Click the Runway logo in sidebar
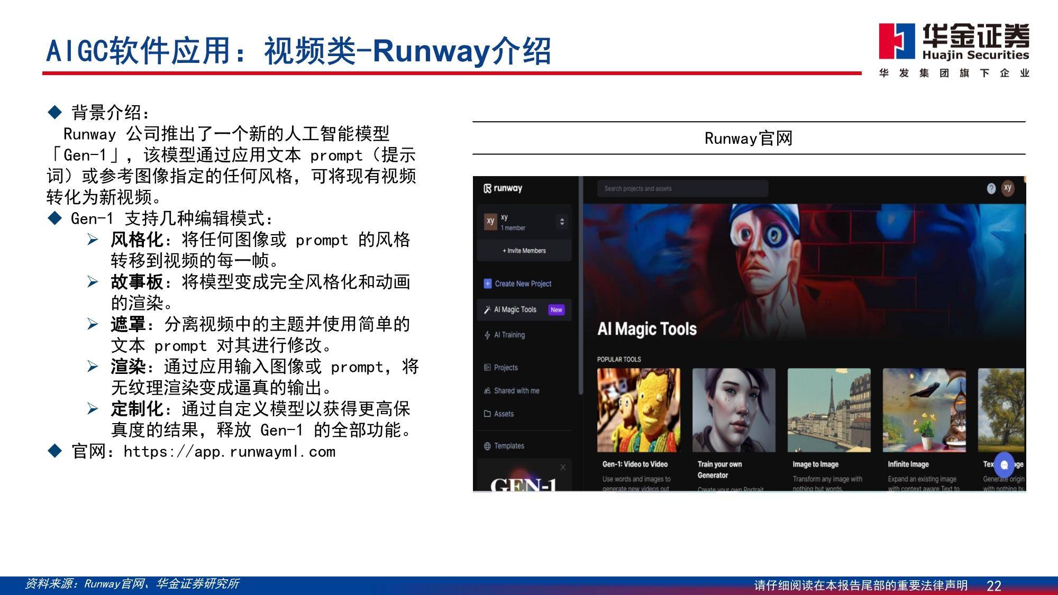This screenshot has height=595, width=1058. 503,188
